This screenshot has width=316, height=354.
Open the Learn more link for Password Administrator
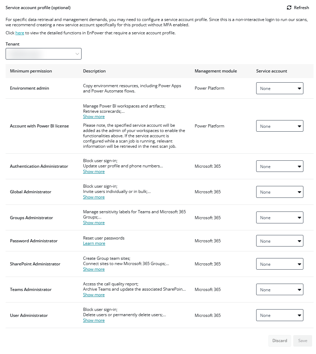94,243
